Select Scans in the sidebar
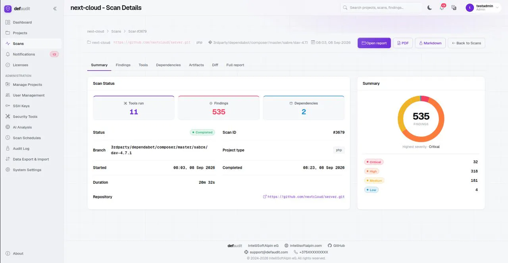This screenshot has height=263, width=508. click(x=32, y=44)
